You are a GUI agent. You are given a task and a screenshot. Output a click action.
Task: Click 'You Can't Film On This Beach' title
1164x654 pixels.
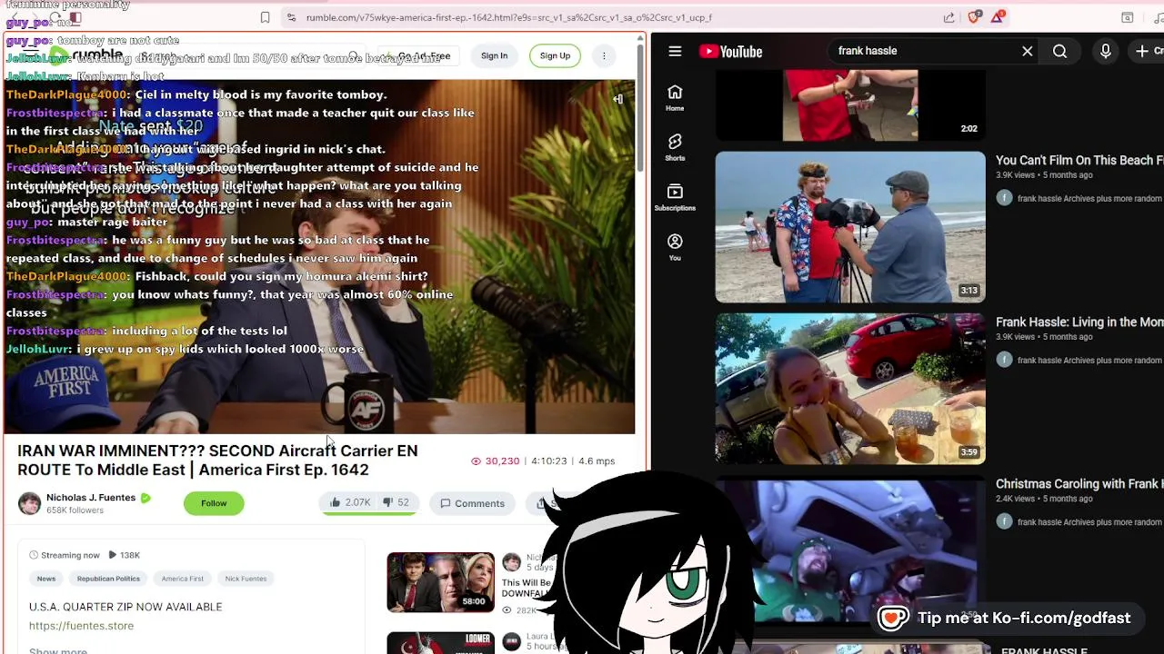pyautogui.click(x=1079, y=160)
